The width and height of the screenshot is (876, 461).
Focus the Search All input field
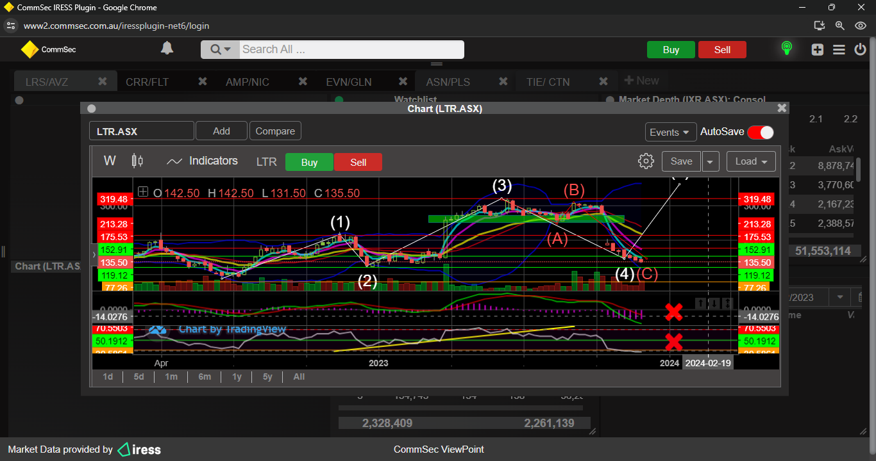point(351,49)
